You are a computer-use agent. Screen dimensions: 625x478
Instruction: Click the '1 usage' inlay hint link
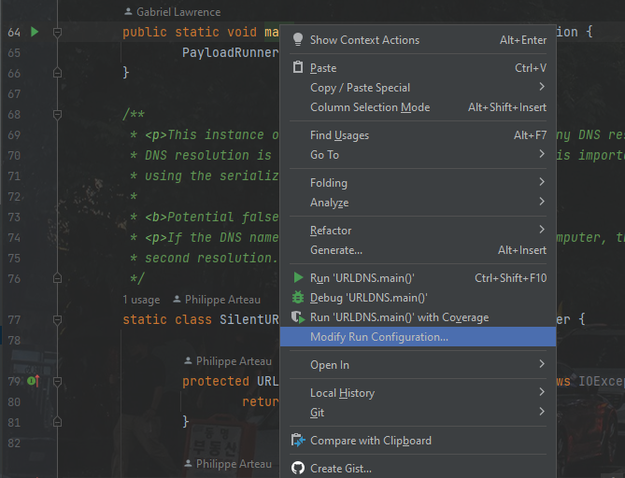click(x=141, y=299)
